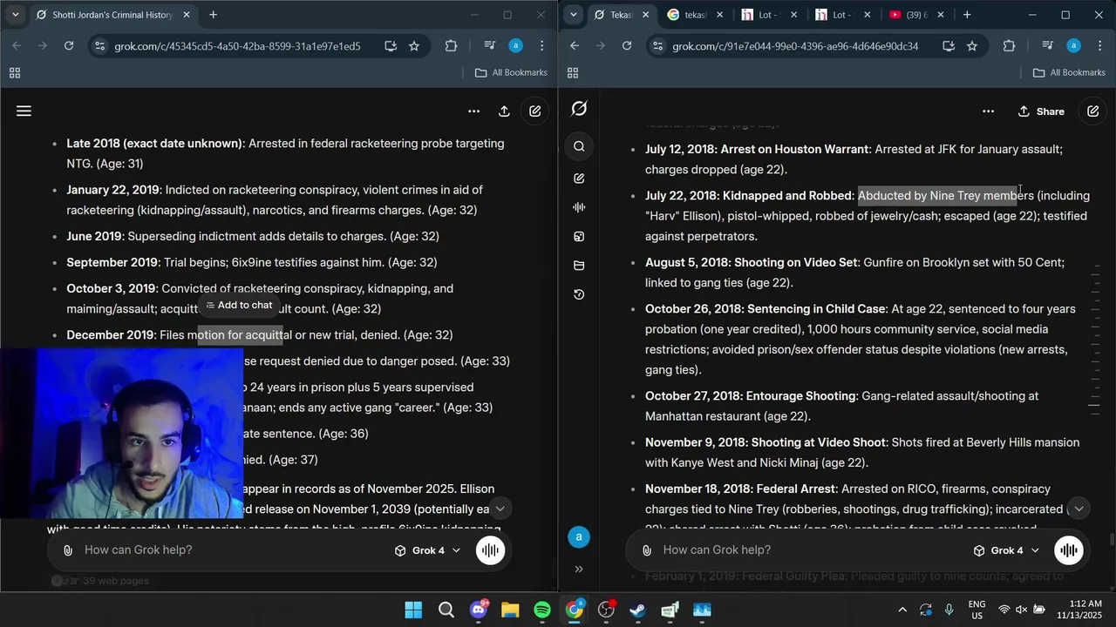Image resolution: width=1116 pixels, height=627 pixels.
Task: Open voice waveform icon in right Grok sidebar
Action: pos(579,207)
